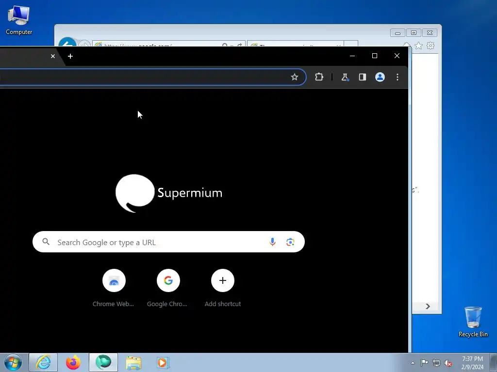The image size is (497, 372).
Task: Show hidden tray icons arrow
Action: click(x=413, y=363)
